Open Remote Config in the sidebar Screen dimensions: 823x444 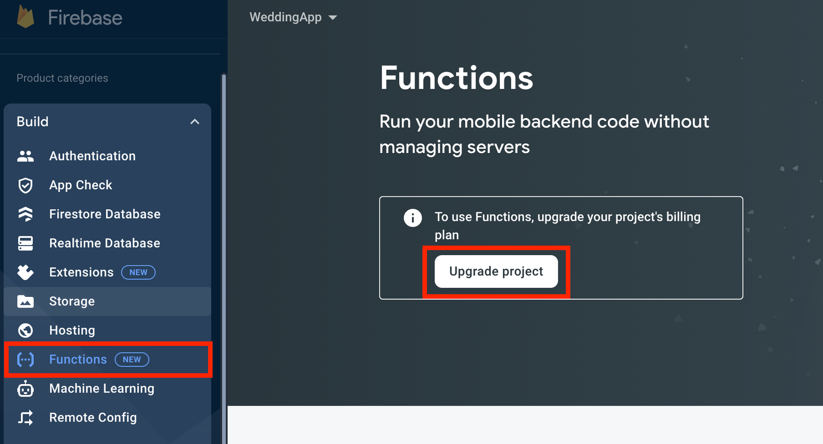[107, 418]
